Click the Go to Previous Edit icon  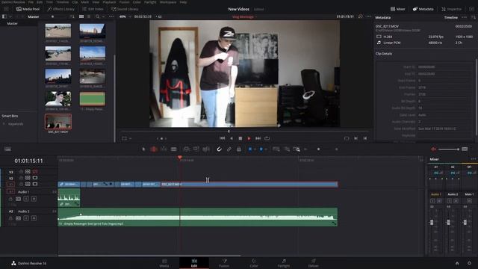365,138
